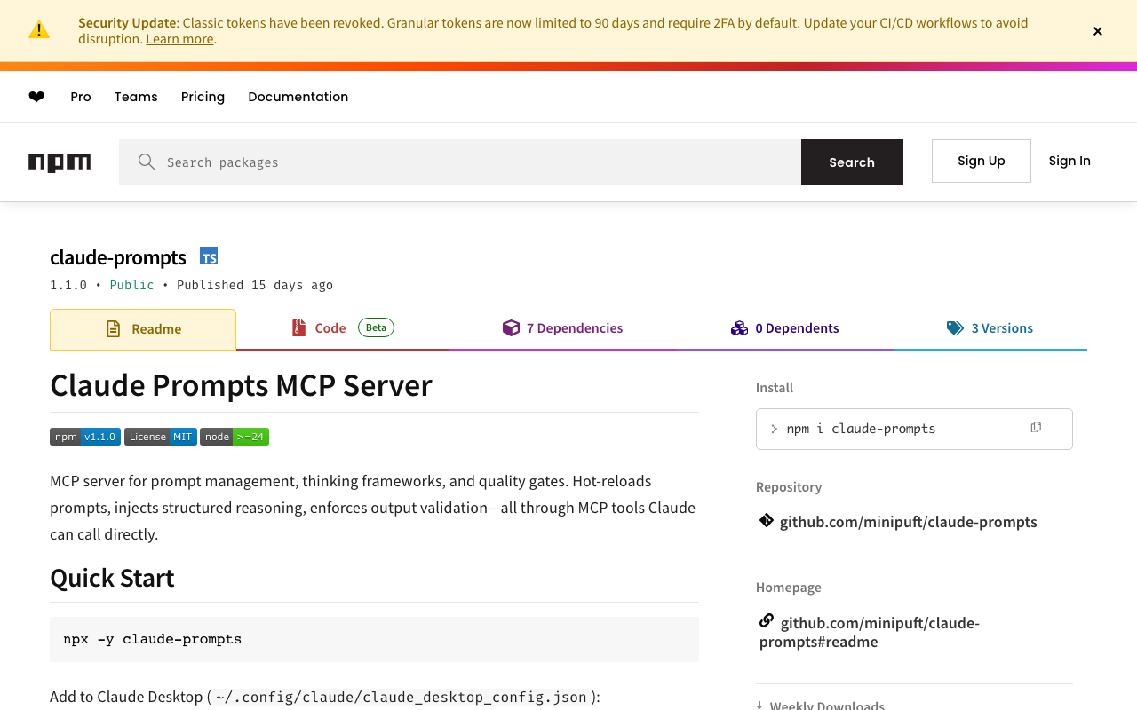Screen dimensions: 1137x710
Task: Click the Claude Prompts MCP Server heading
Action: point(241,385)
